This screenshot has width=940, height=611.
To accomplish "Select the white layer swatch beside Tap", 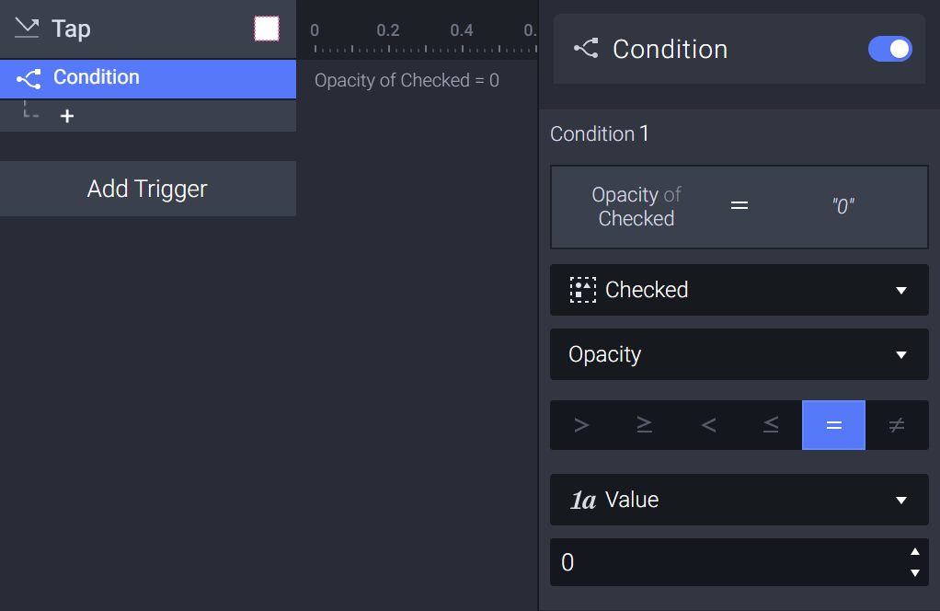I will [267, 29].
